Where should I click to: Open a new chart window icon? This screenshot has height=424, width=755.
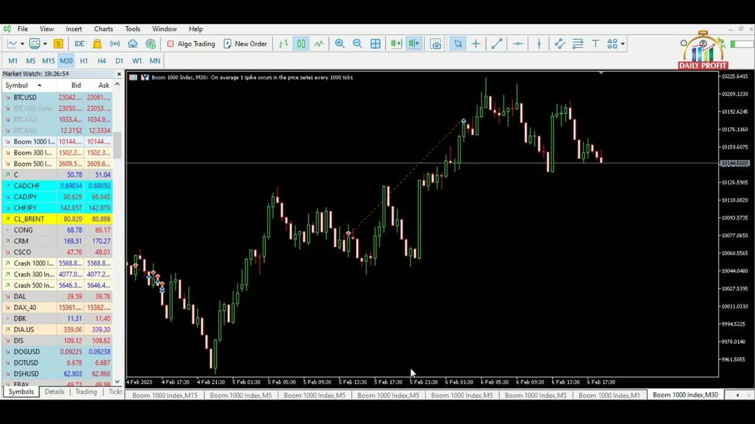pos(12,44)
